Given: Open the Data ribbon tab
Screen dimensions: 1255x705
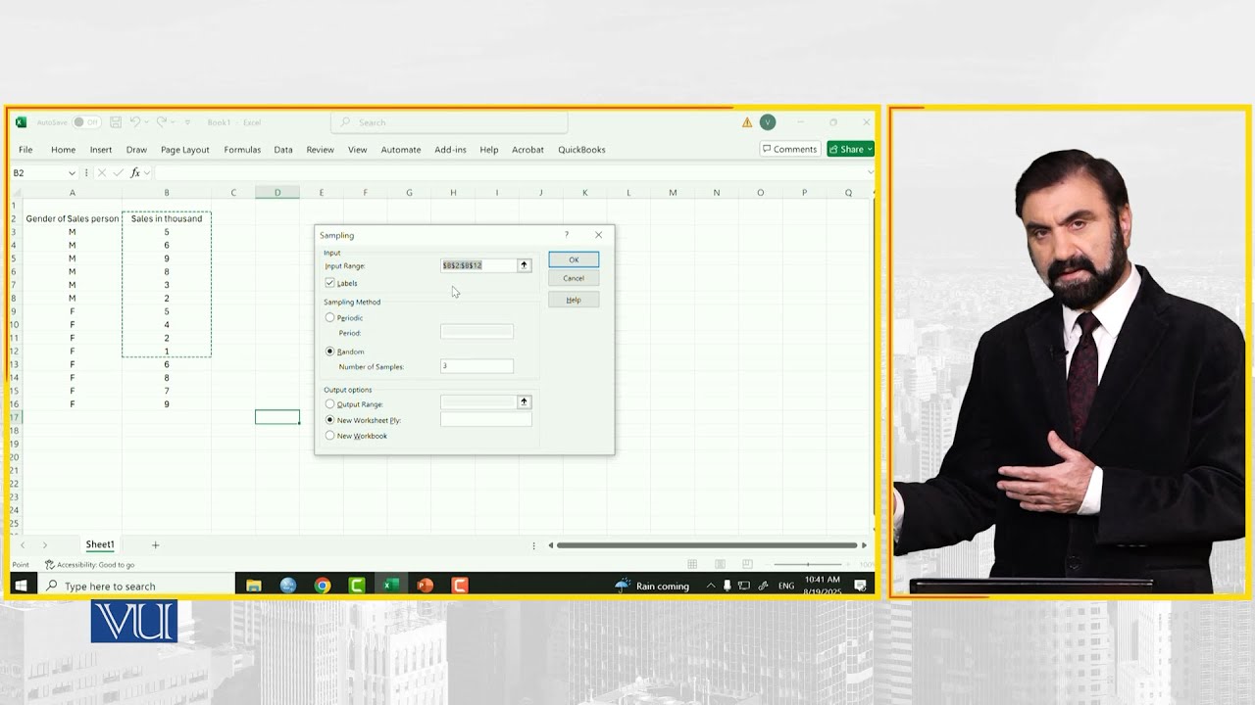Looking at the screenshot, I should pos(283,150).
